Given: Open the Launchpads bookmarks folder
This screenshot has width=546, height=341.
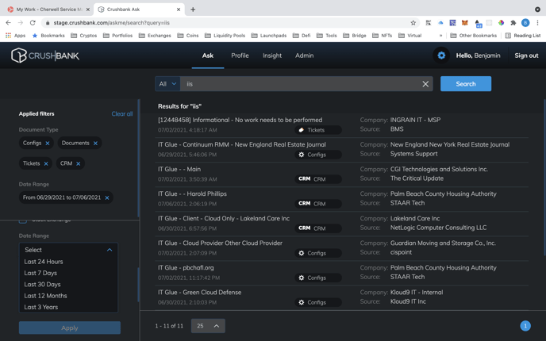Looking at the screenshot, I should coord(269,36).
